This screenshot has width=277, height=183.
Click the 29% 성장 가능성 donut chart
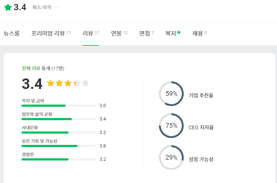pos(171,158)
